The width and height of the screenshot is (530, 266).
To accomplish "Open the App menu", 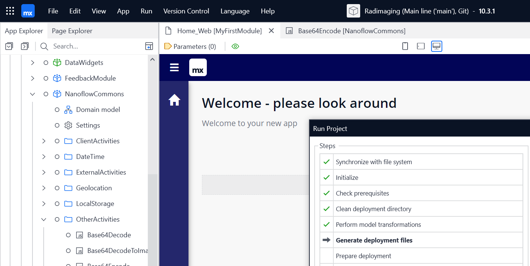I will (123, 11).
